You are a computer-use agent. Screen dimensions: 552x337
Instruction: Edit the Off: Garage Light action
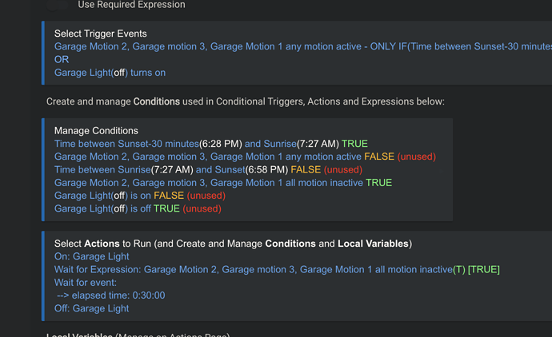pos(91,308)
